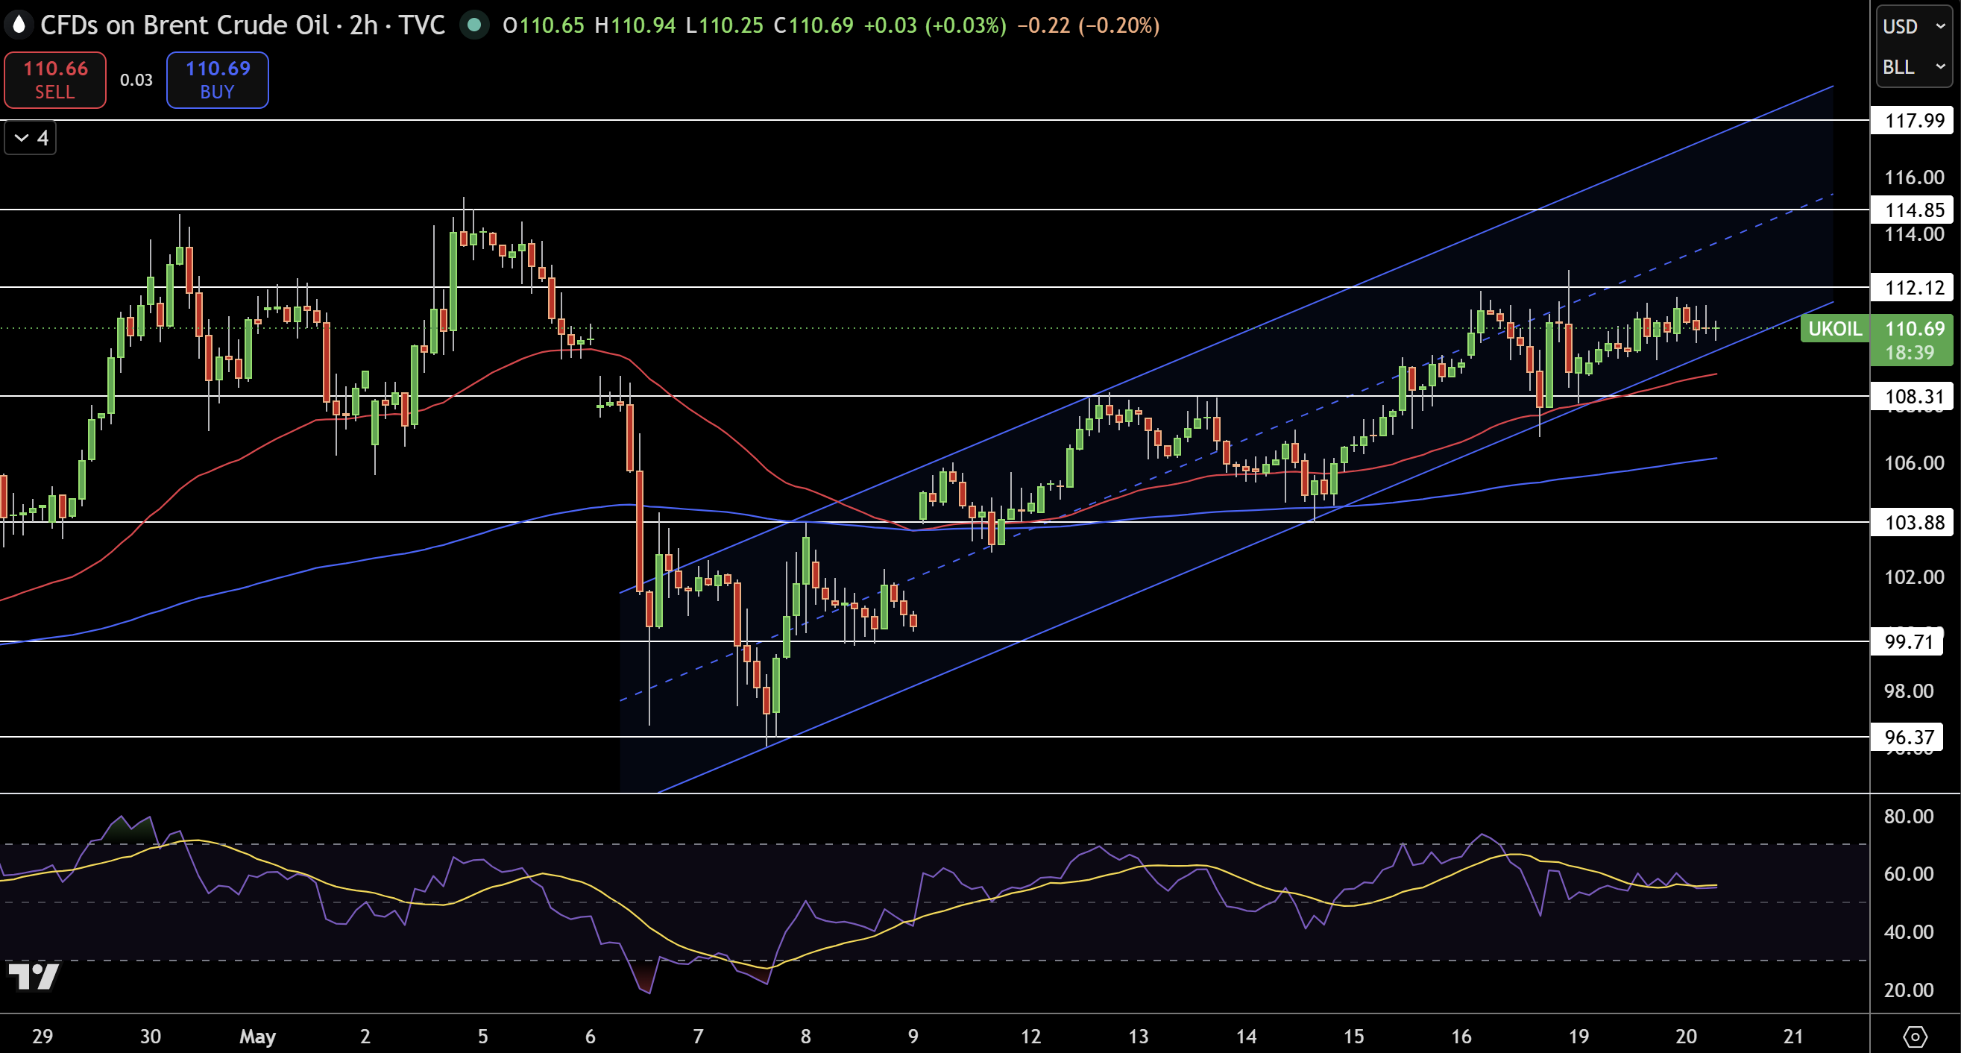
Task: Click the green market status dot
Action: click(x=474, y=25)
